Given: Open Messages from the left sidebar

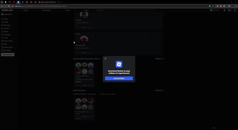Looking at the screenshot, I should tap(6, 25).
